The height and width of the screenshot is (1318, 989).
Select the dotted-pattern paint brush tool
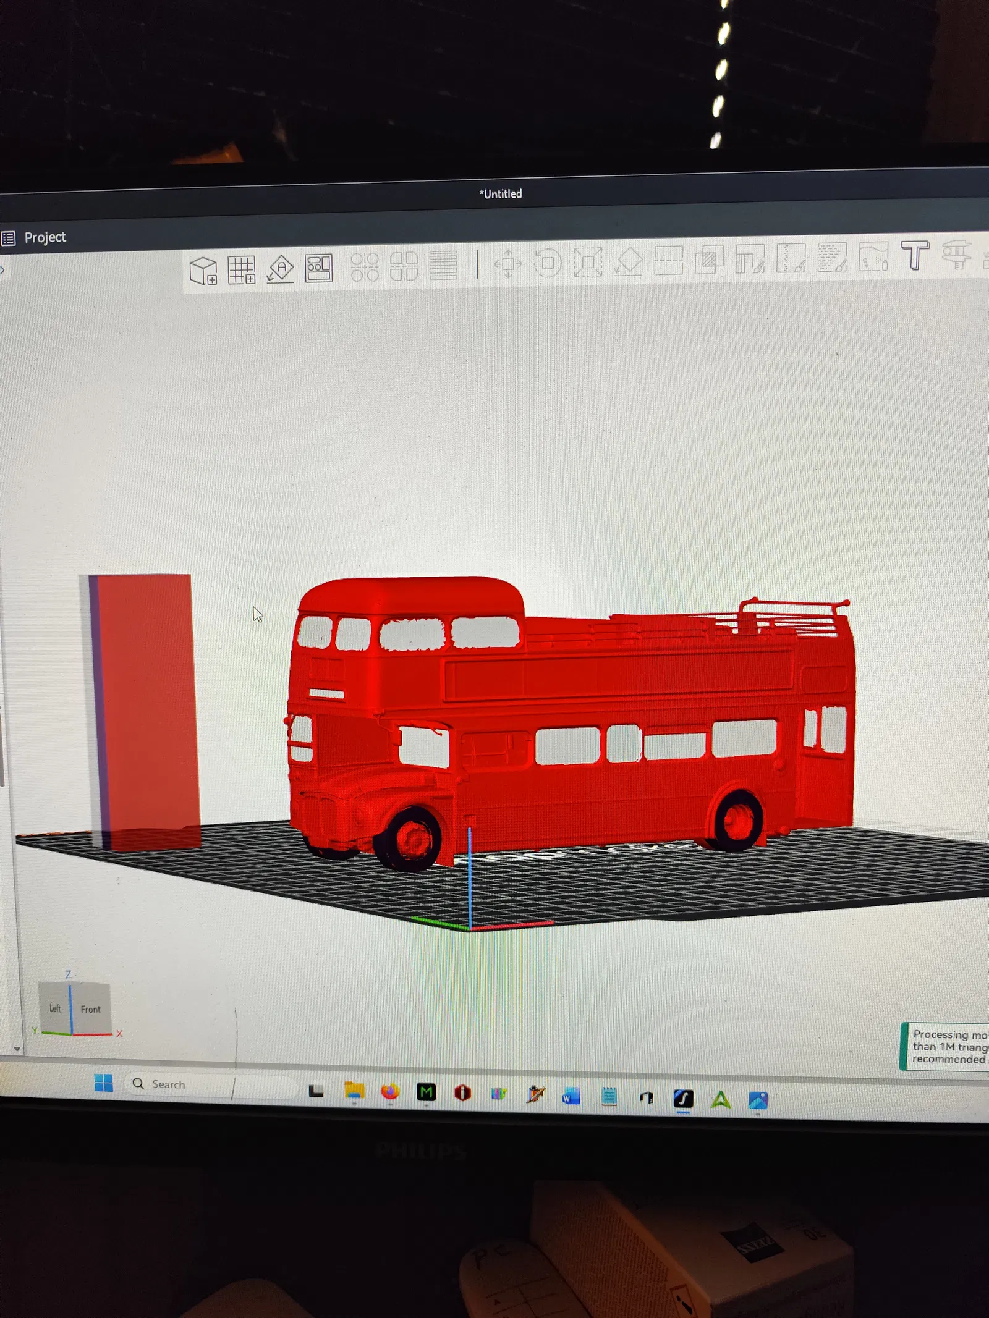click(832, 257)
